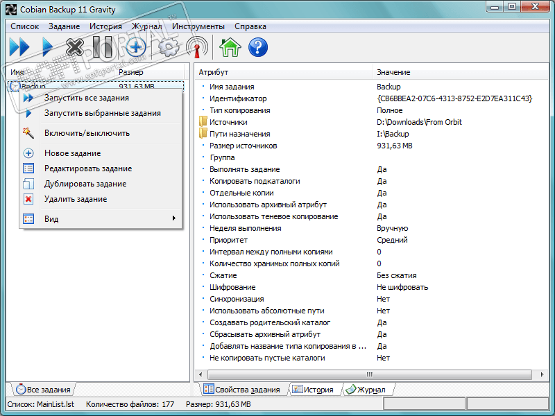
Task: Click status bar Количество файлов: 177
Action: coord(130,404)
